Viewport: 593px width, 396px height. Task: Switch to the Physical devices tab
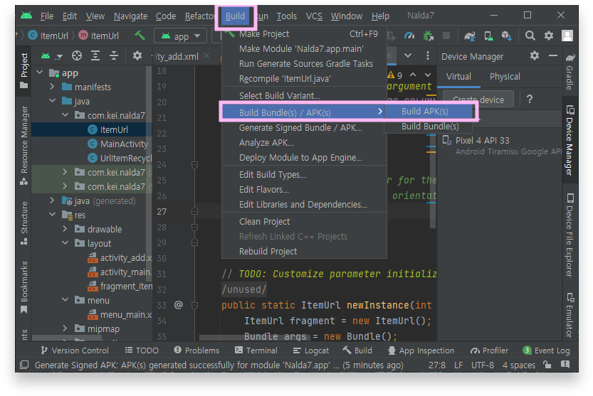(505, 77)
